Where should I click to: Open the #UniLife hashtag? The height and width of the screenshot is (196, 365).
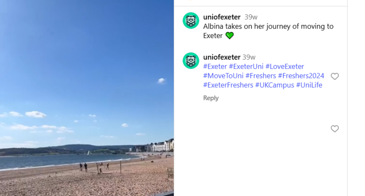[309, 85]
